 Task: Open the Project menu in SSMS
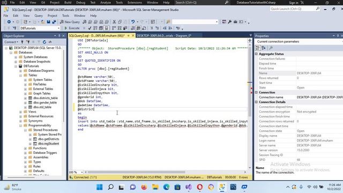click(x=53, y=16)
